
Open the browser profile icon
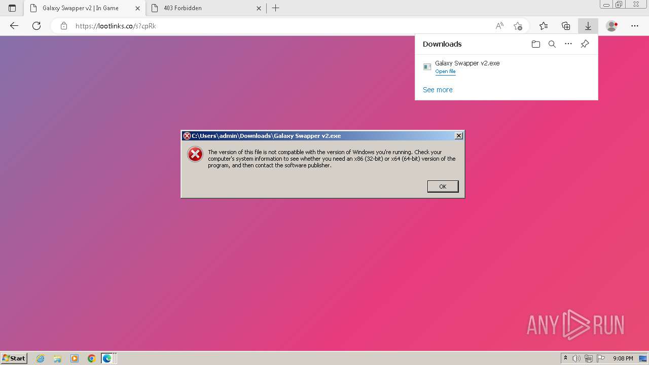coord(612,26)
